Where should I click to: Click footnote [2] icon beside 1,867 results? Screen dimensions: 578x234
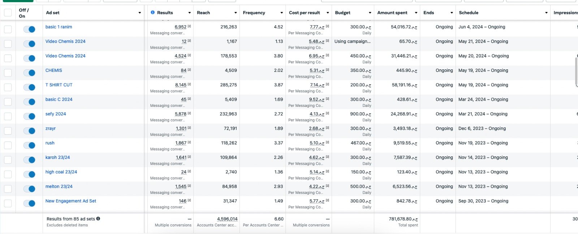coord(189,142)
